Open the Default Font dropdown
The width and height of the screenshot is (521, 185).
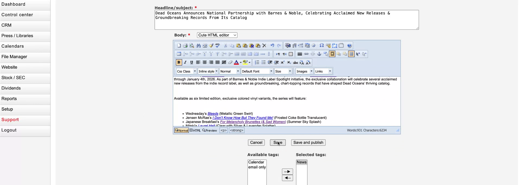click(x=257, y=71)
